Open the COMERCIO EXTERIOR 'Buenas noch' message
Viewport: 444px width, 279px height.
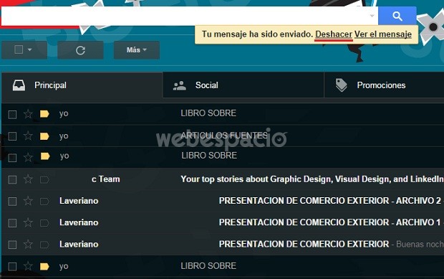click(x=304, y=244)
